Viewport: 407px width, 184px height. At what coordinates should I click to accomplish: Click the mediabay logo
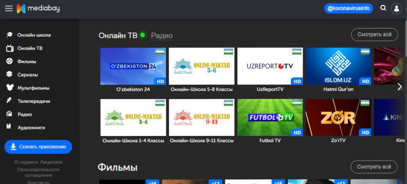coord(38,9)
